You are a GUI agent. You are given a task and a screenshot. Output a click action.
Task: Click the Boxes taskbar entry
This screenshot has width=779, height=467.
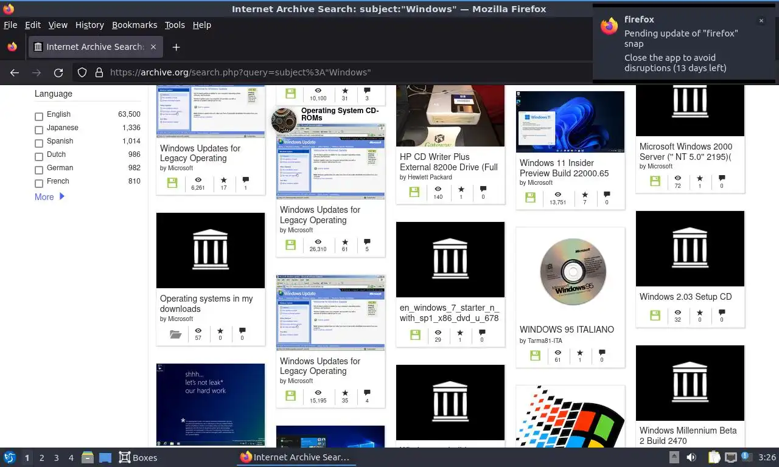[x=138, y=457]
